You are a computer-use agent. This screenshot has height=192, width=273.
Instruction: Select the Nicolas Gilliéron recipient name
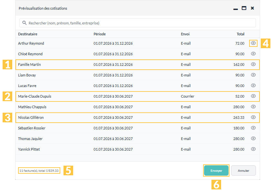tap(31, 118)
